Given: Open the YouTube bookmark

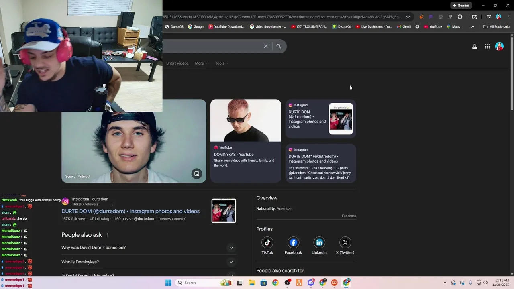Looking at the screenshot, I should [433, 27].
